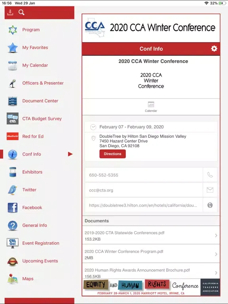Viewport: 228px width, 304px height.
Task: Tap the Exhibitors booth icon
Action: [x=13, y=172]
